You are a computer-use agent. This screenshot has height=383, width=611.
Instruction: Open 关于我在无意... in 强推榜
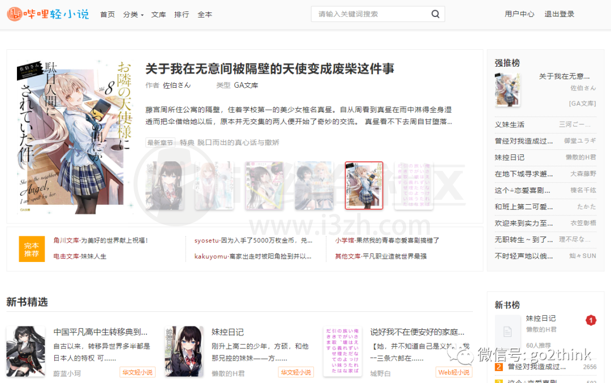[564, 76]
